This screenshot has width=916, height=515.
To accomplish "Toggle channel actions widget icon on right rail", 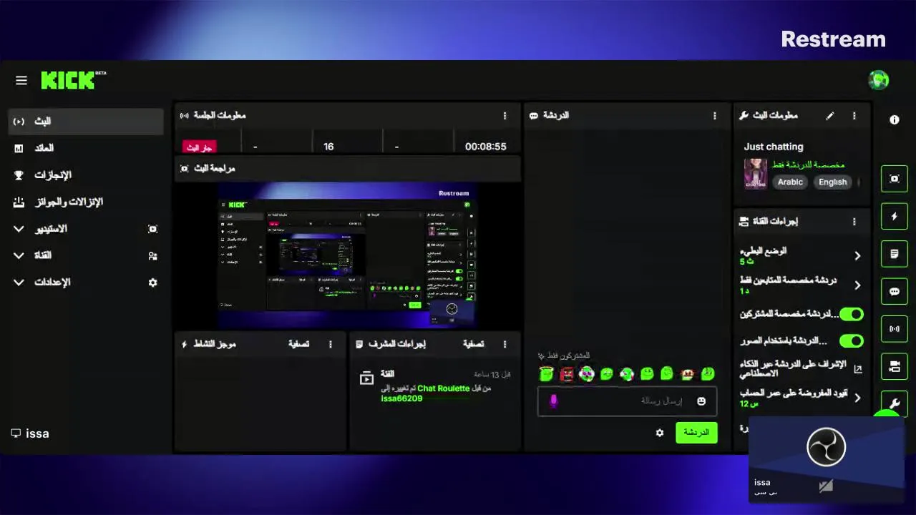I will [895, 366].
